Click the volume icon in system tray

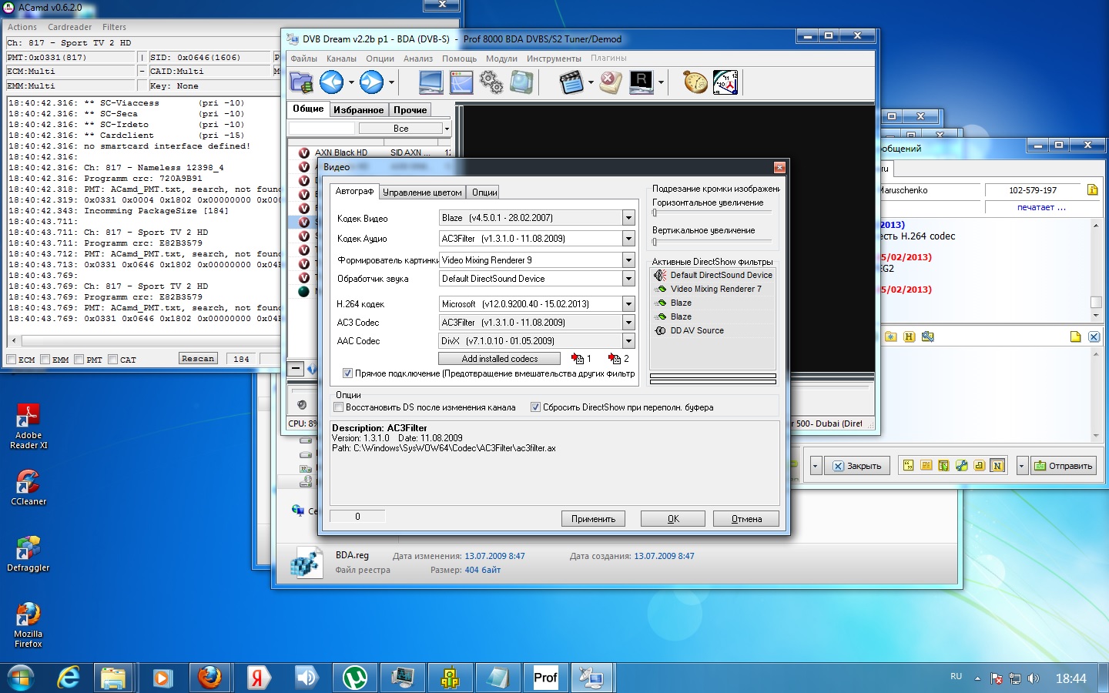pyautogui.click(x=1034, y=678)
